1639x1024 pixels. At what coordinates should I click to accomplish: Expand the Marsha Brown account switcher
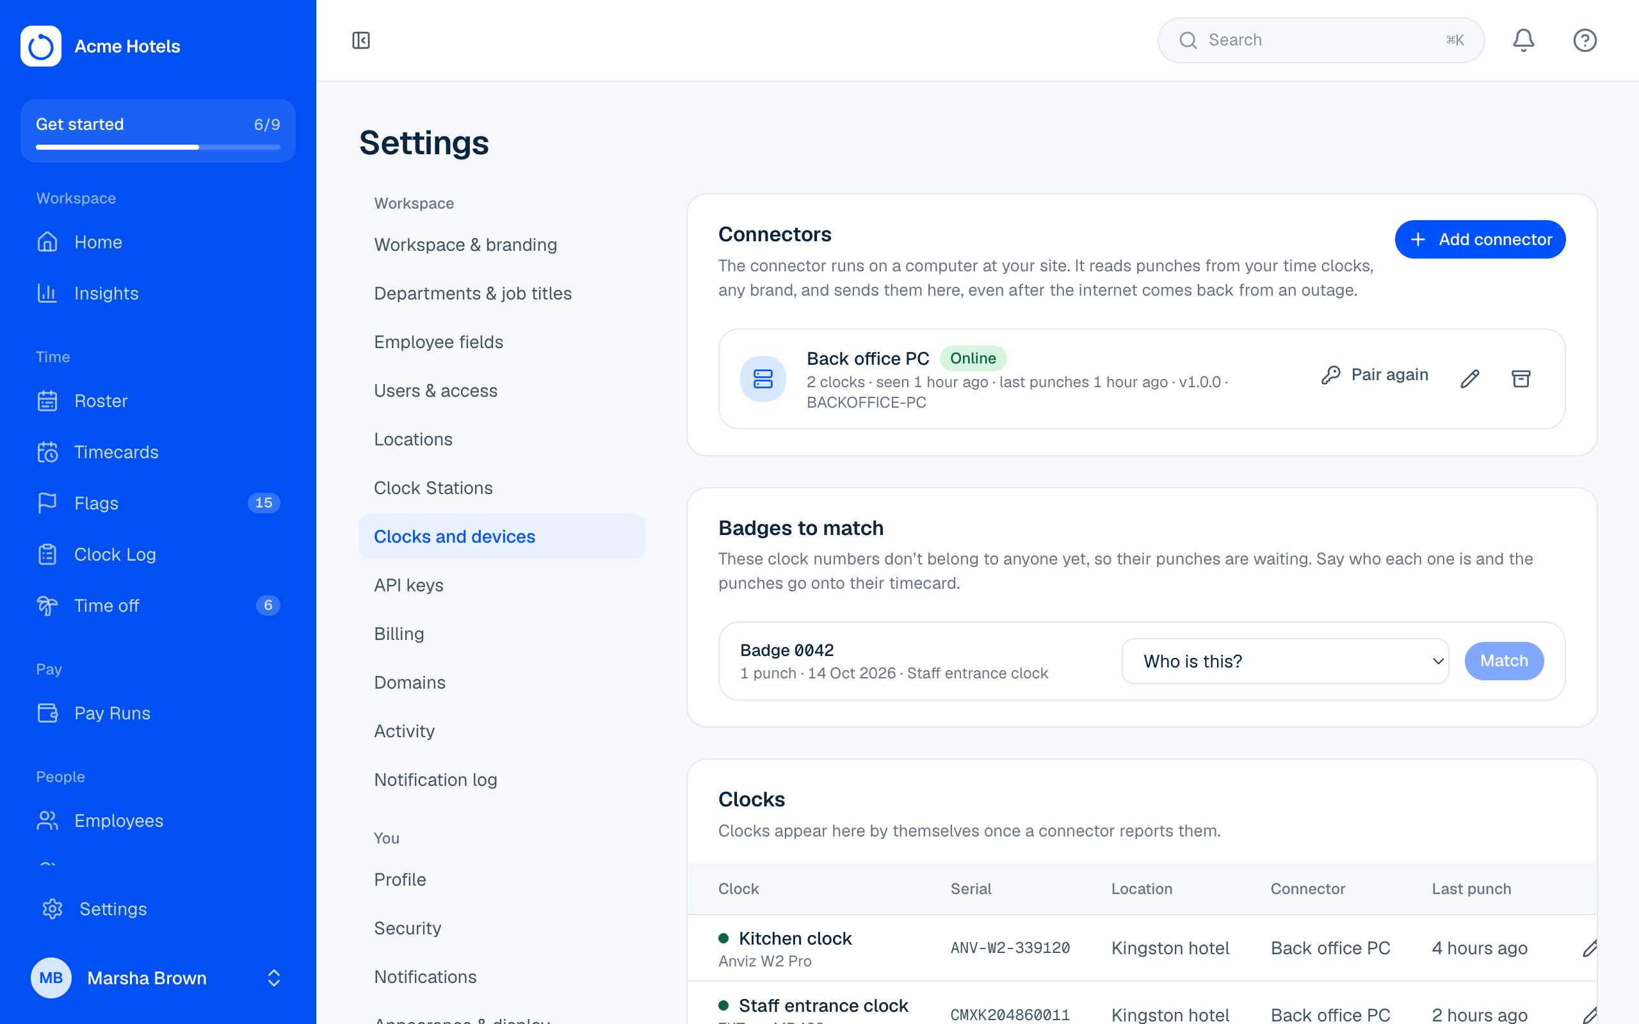click(x=157, y=978)
